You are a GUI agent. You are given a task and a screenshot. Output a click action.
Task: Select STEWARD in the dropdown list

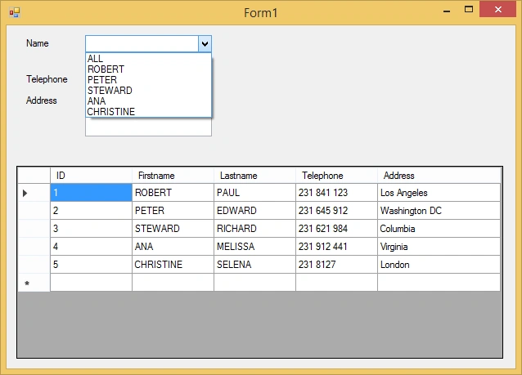pyautogui.click(x=148, y=91)
